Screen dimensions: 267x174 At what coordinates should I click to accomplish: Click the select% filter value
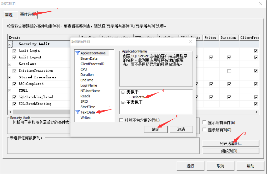(x=139, y=97)
